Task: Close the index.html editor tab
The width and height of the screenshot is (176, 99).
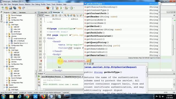Action: pos(49,12)
